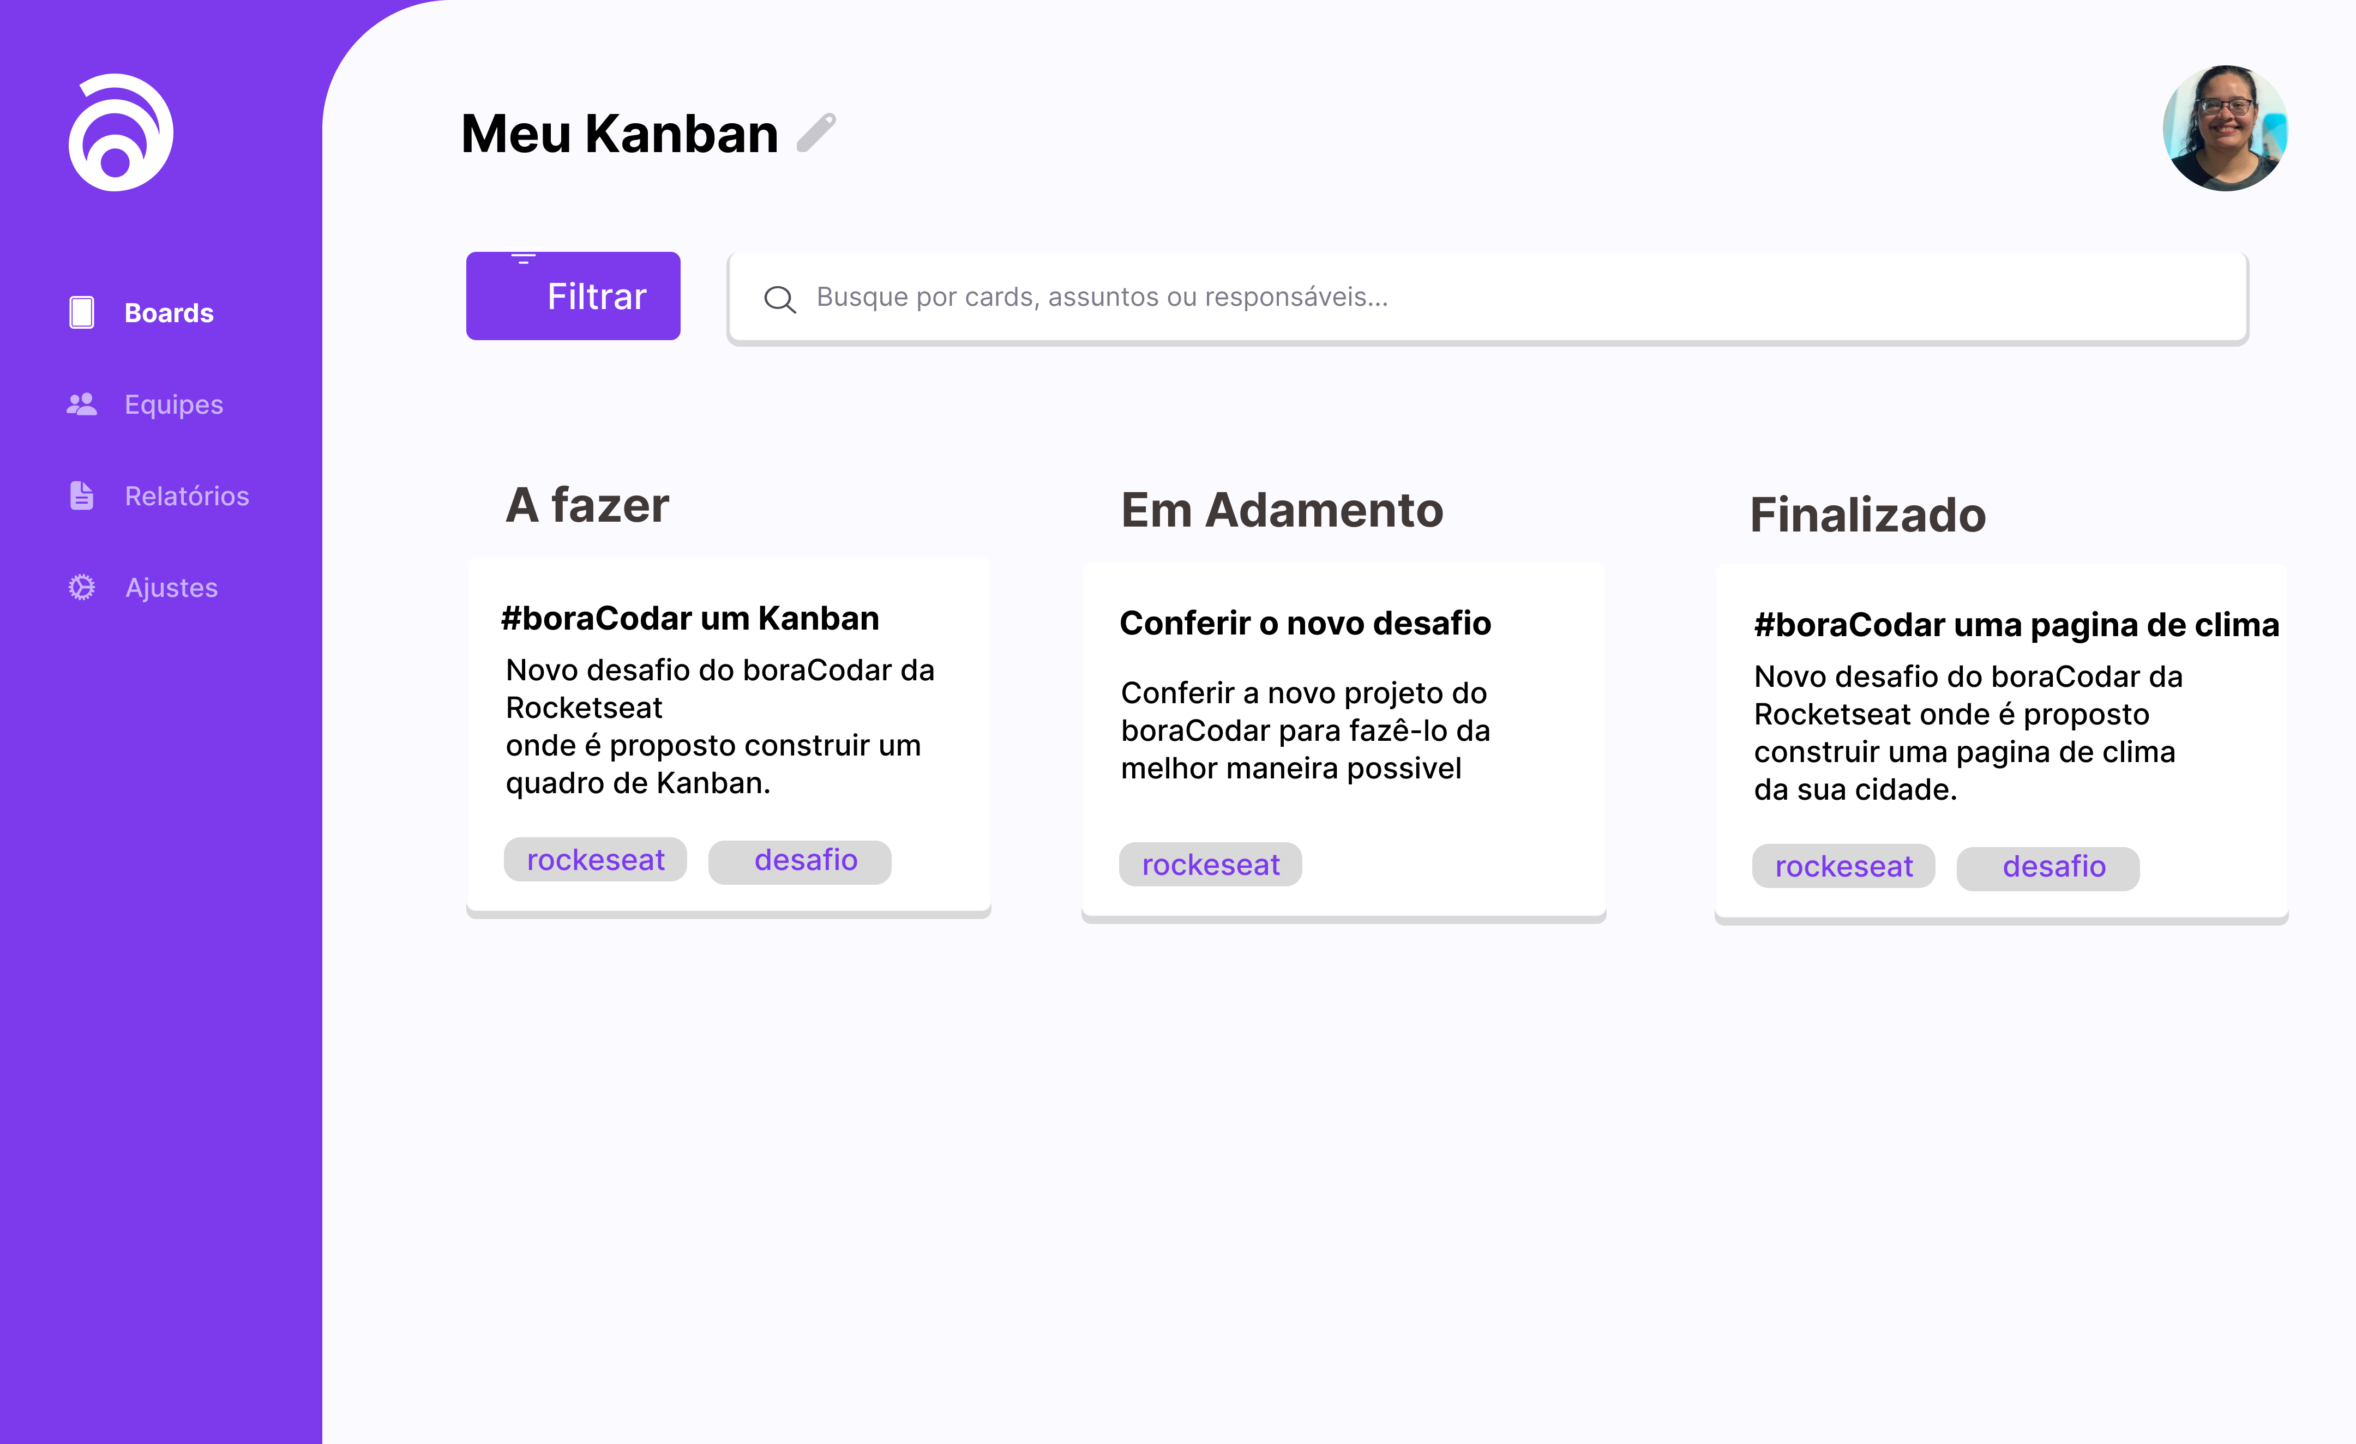The width and height of the screenshot is (2356, 1444).
Task: Select the Boards icon in the sidebar
Action: click(x=81, y=312)
